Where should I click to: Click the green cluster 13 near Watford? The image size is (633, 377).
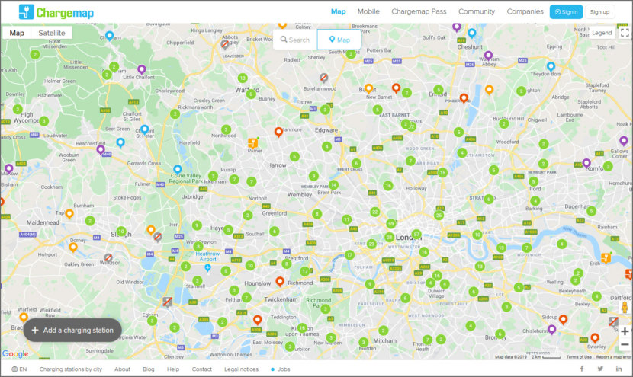click(x=243, y=78)
